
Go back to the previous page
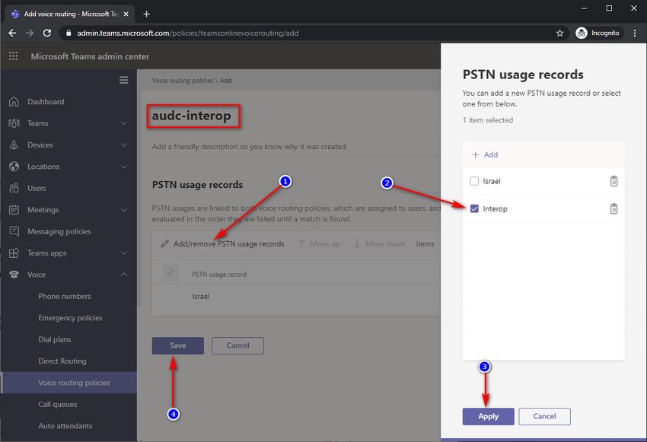pyautogui.click(x=12, y=33)
